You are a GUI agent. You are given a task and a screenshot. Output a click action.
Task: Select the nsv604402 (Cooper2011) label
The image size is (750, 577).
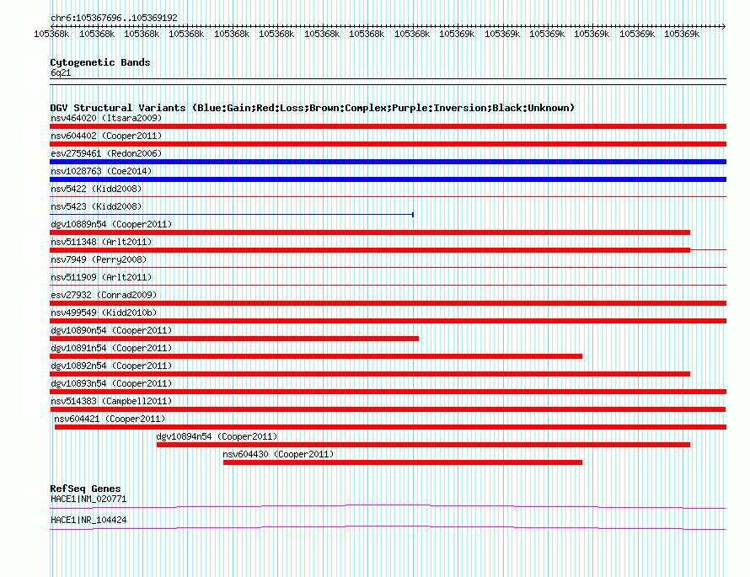(x=106, y=136)
